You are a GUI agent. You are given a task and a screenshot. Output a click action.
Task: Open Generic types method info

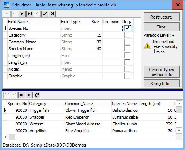(162, 72)
